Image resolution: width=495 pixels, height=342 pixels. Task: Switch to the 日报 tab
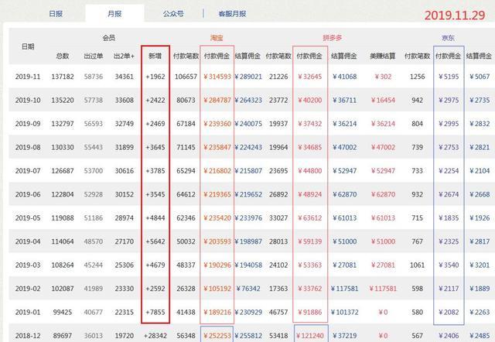tap(56, 14)
